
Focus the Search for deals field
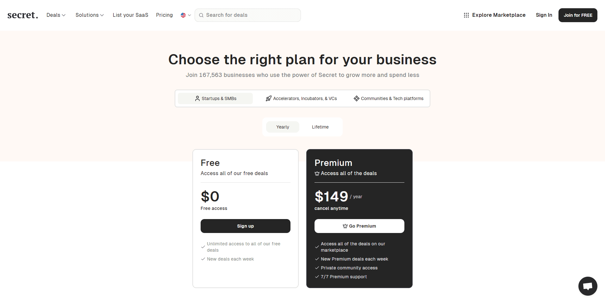[248, 15]
